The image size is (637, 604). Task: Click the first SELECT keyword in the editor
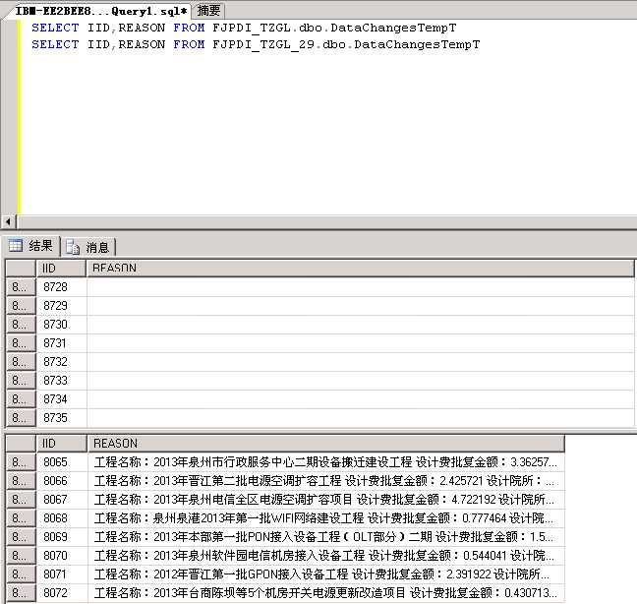[55, 28]
